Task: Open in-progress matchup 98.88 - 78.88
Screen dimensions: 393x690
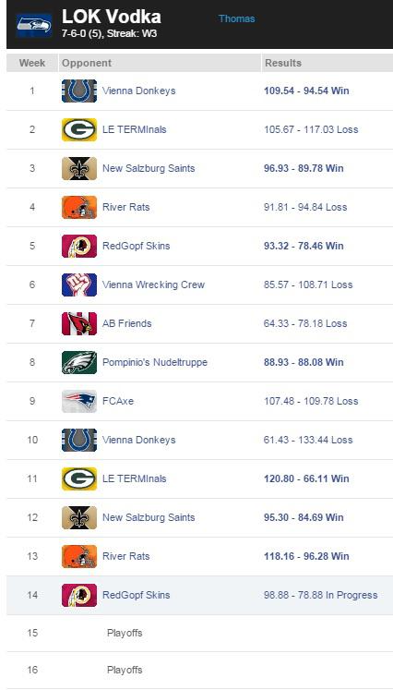Action: point(320,595)
